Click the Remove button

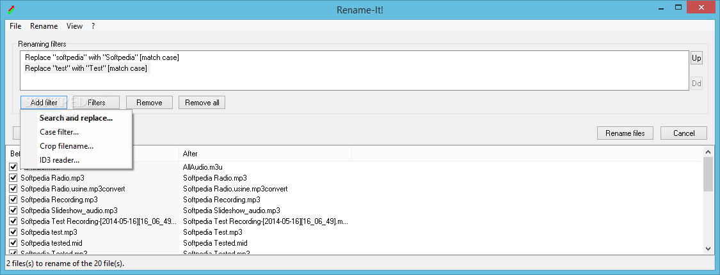(x=149, y=103)
